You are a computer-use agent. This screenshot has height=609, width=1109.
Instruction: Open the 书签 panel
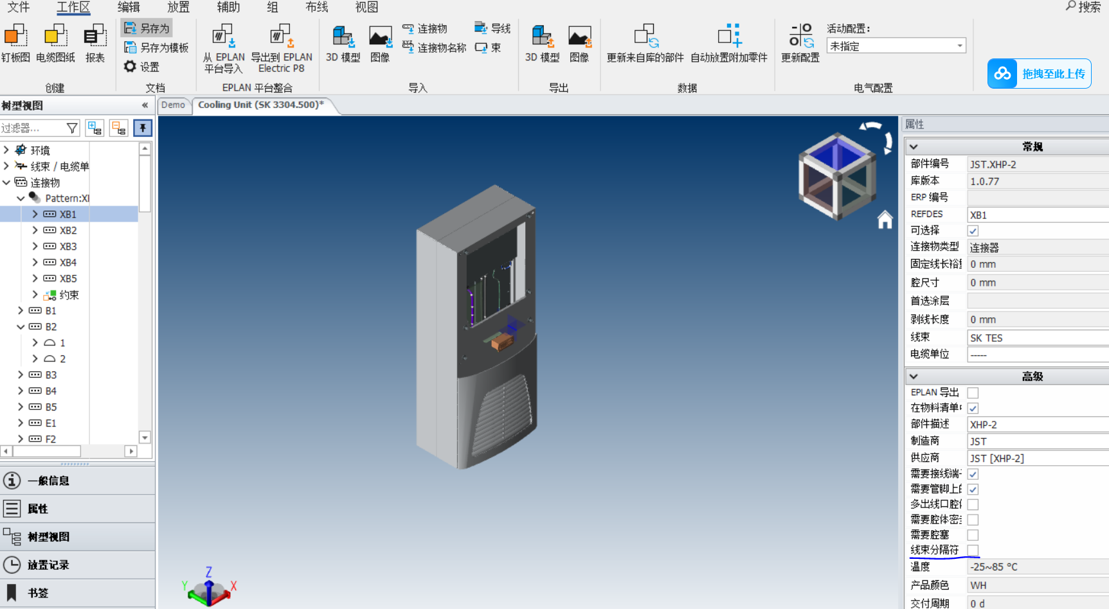[77, 593]
